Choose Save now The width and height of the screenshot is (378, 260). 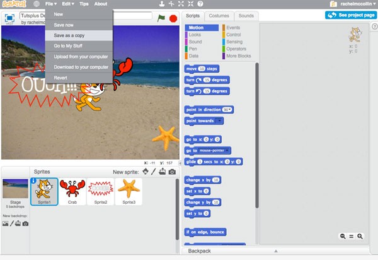click(79, 25)
